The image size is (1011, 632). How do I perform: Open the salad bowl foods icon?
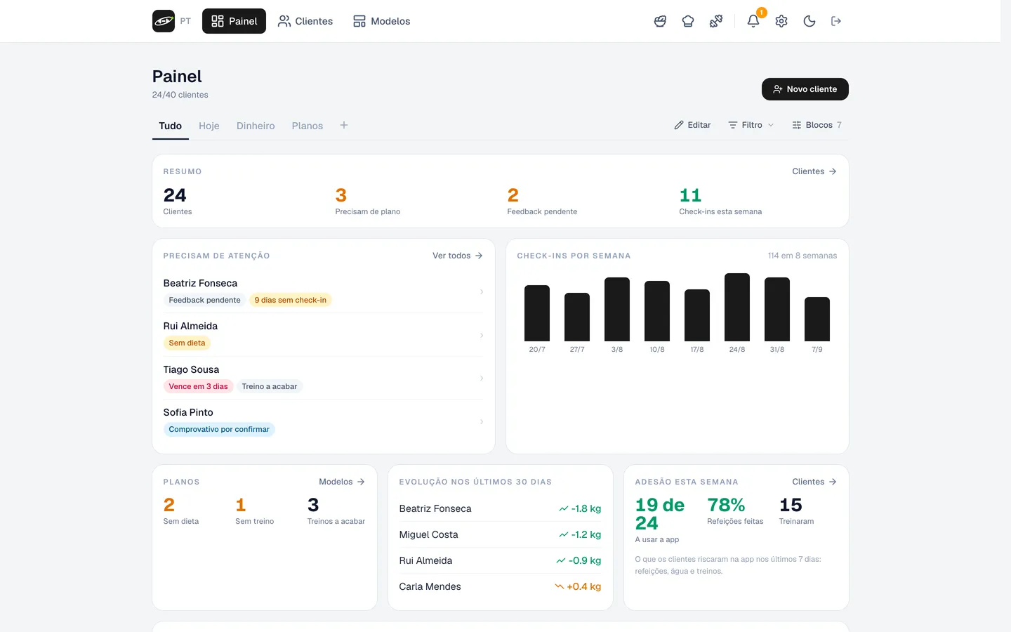pyautogui.click(x=660, y=21)
